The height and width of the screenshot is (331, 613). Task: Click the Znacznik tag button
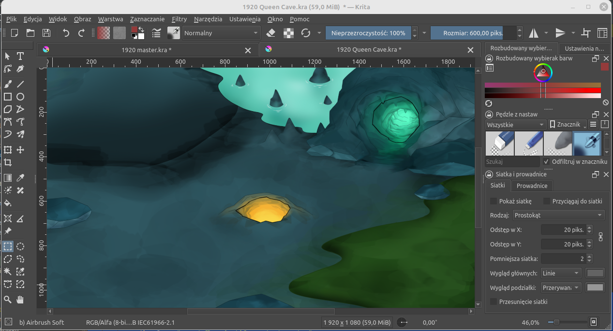[x=568, y=125]
